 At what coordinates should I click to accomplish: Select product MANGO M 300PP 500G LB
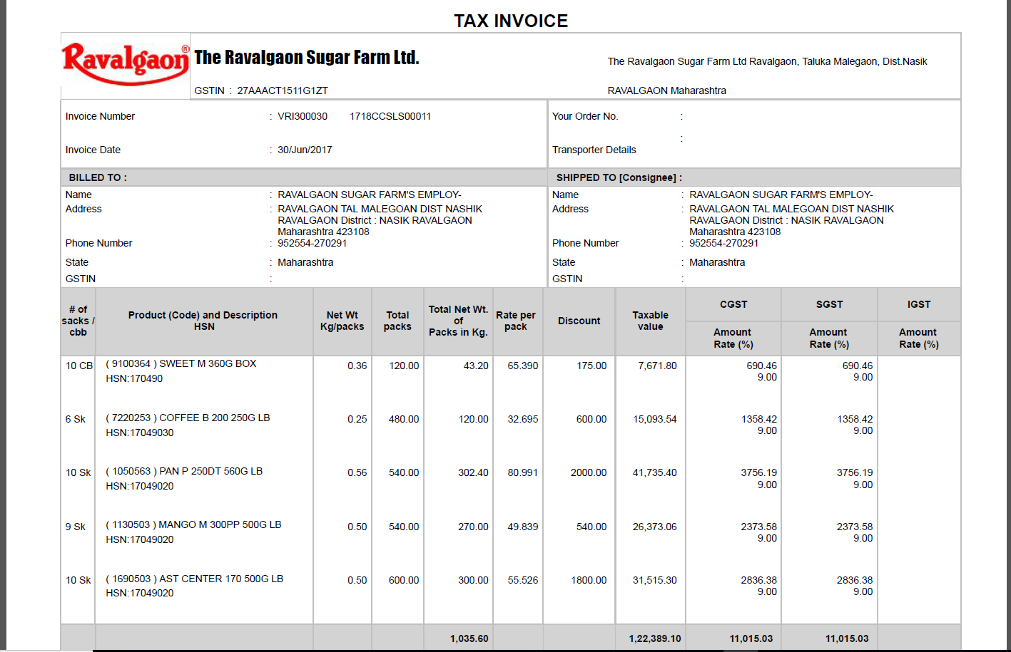click(220, 524)
